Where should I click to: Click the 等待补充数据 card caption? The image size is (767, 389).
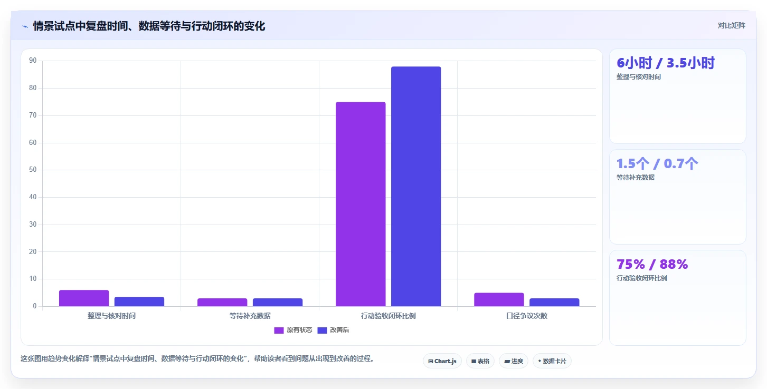coord(635,178)
